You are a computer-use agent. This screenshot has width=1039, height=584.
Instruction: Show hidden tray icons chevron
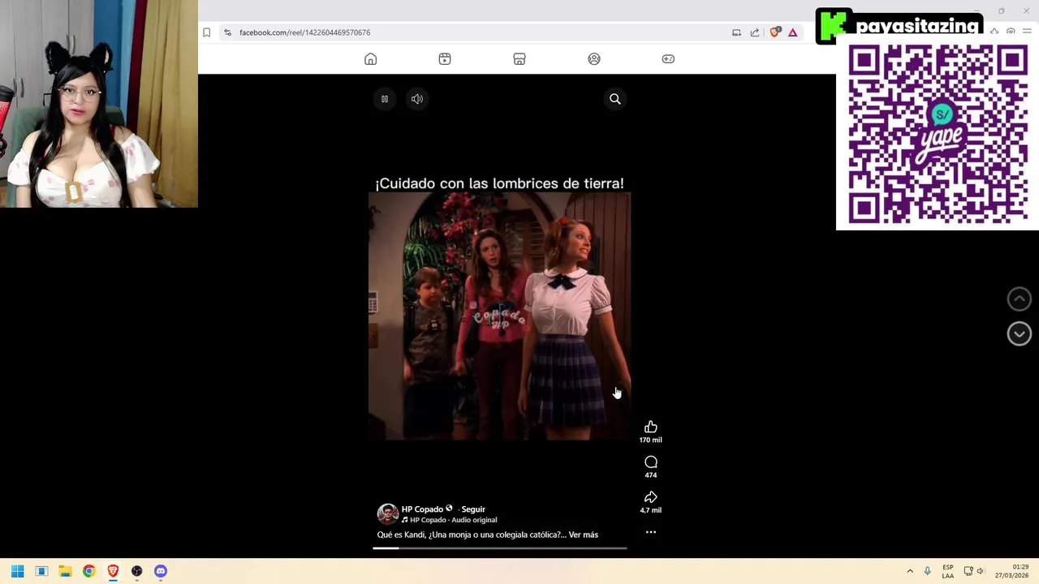[x=910, y=571]
